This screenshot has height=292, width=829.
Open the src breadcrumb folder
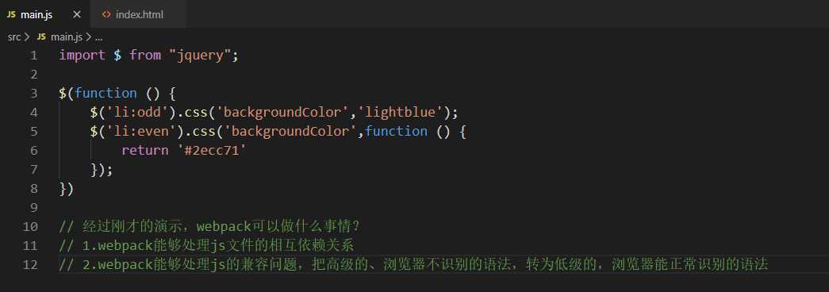tap(14, 37)
